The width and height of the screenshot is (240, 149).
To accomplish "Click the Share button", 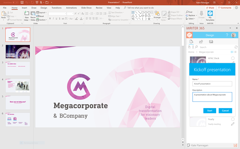I will point(210,8).
